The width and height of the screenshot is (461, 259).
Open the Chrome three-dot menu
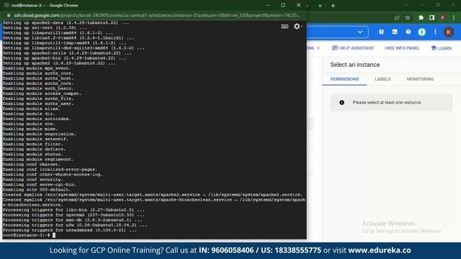click(454, 17)
